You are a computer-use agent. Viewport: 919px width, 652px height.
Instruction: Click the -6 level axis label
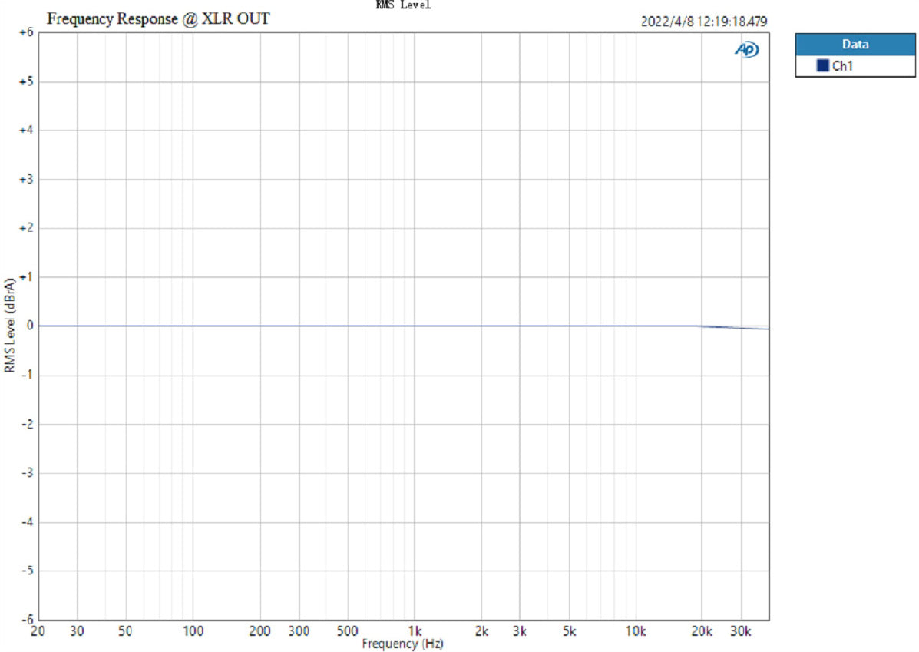pyautogui.click(x=25, y=619)
